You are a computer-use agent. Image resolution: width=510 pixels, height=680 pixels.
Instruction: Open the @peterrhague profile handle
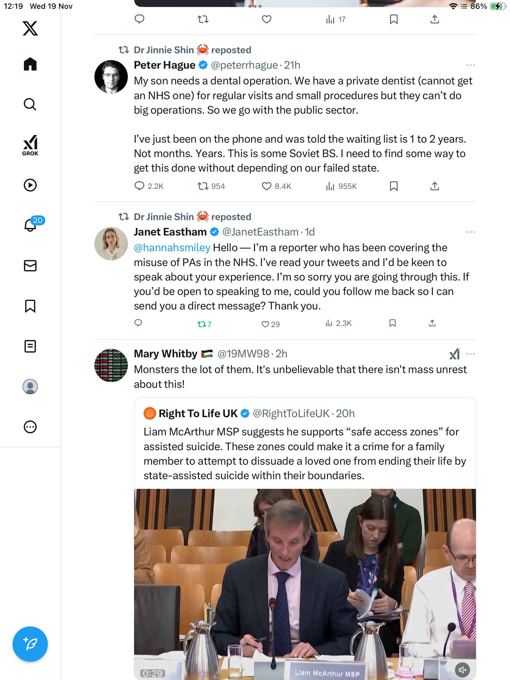244,65
